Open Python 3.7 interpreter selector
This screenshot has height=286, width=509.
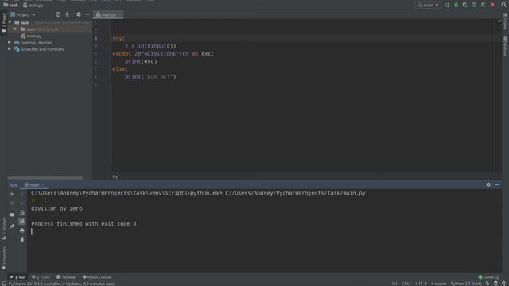tap(466, 284)
